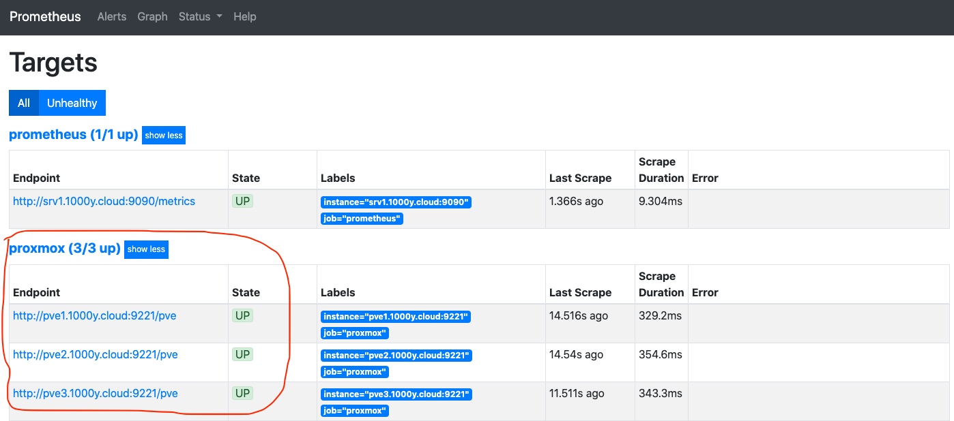Select the All targets filter
954x421 pixels.
coord(24,103)
